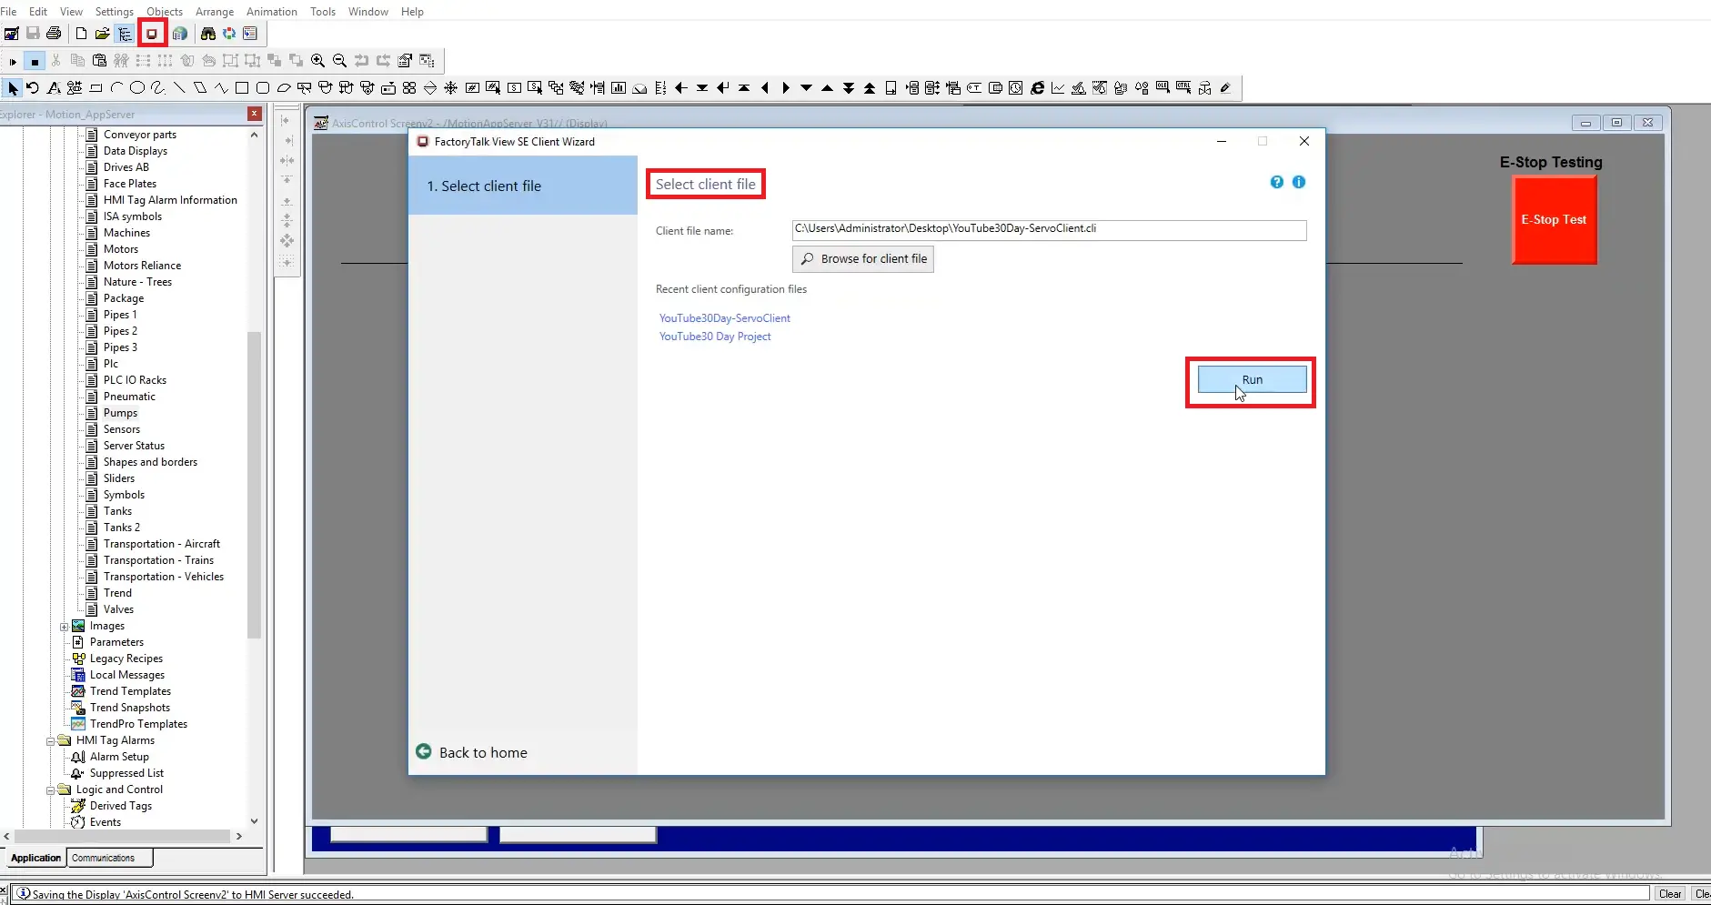Expand the Images tree node

point(64,627)
